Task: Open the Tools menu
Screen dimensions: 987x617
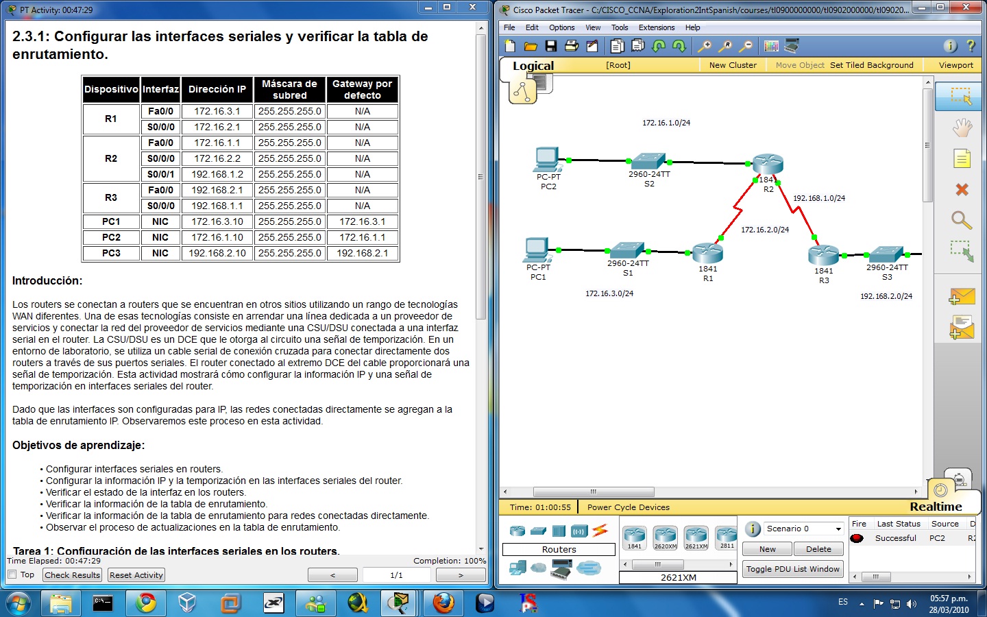Action: 620,27
